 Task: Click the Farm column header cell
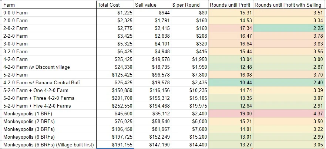click(x=48, y=5)
